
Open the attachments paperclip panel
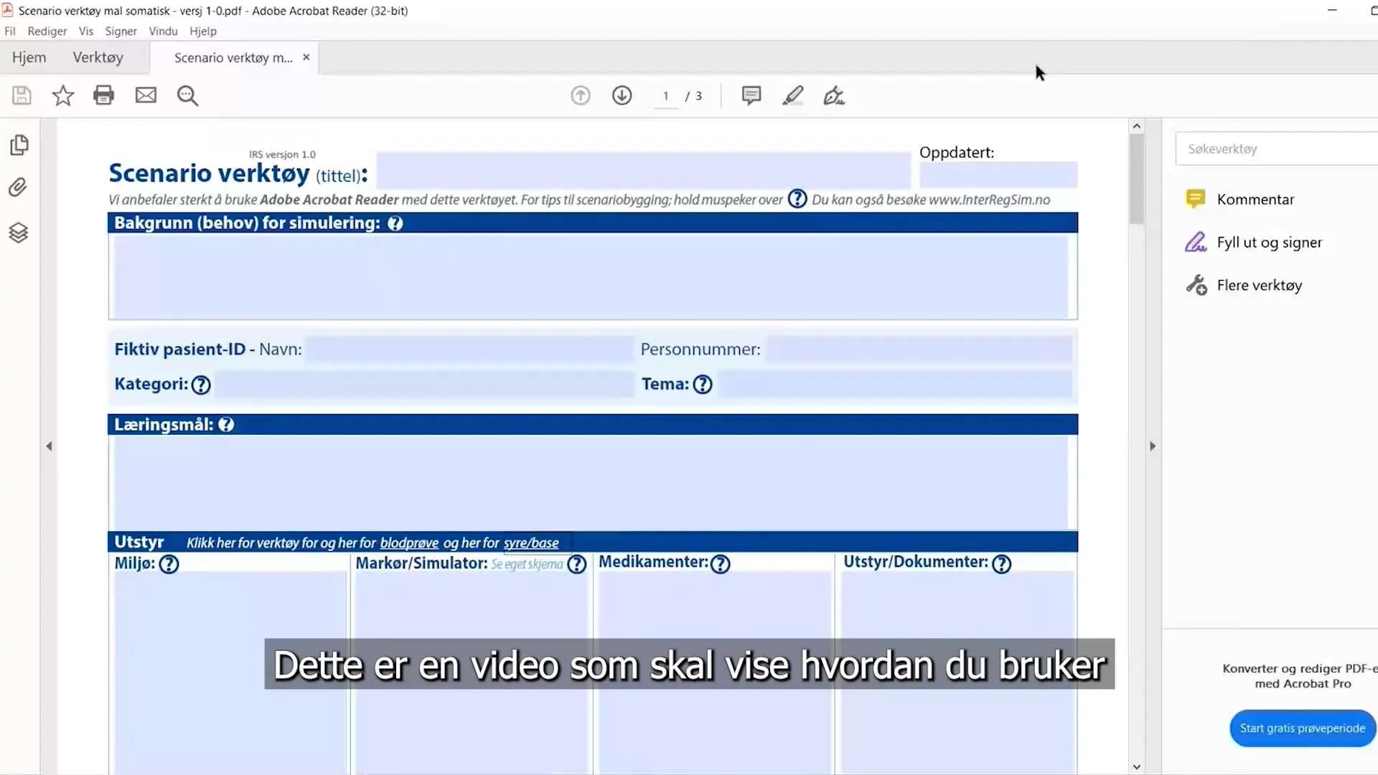(x=18, y=187)
